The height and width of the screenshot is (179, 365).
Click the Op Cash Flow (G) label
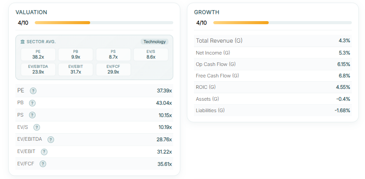click(x=216, y=64)
